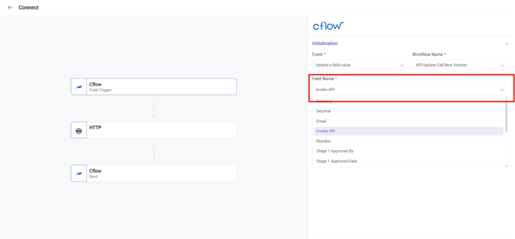This screenshot has height=239, width=515.
Task: Open the Event dropdown
Action: (360, 65)
